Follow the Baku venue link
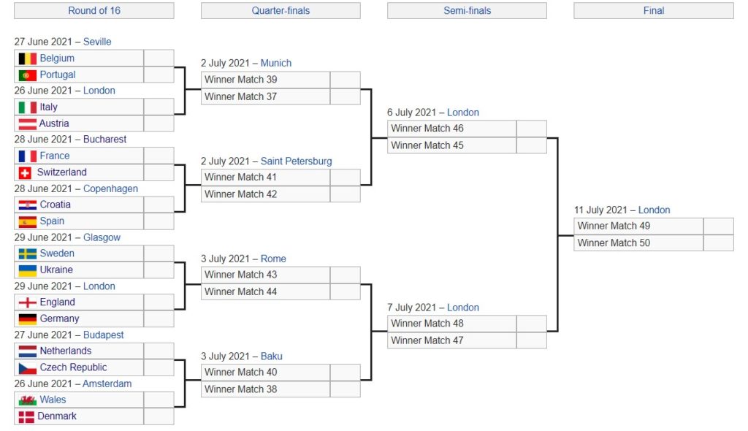The height and width of the screenshot is (431, 748). pyautogui.click(x=271, y=356)
